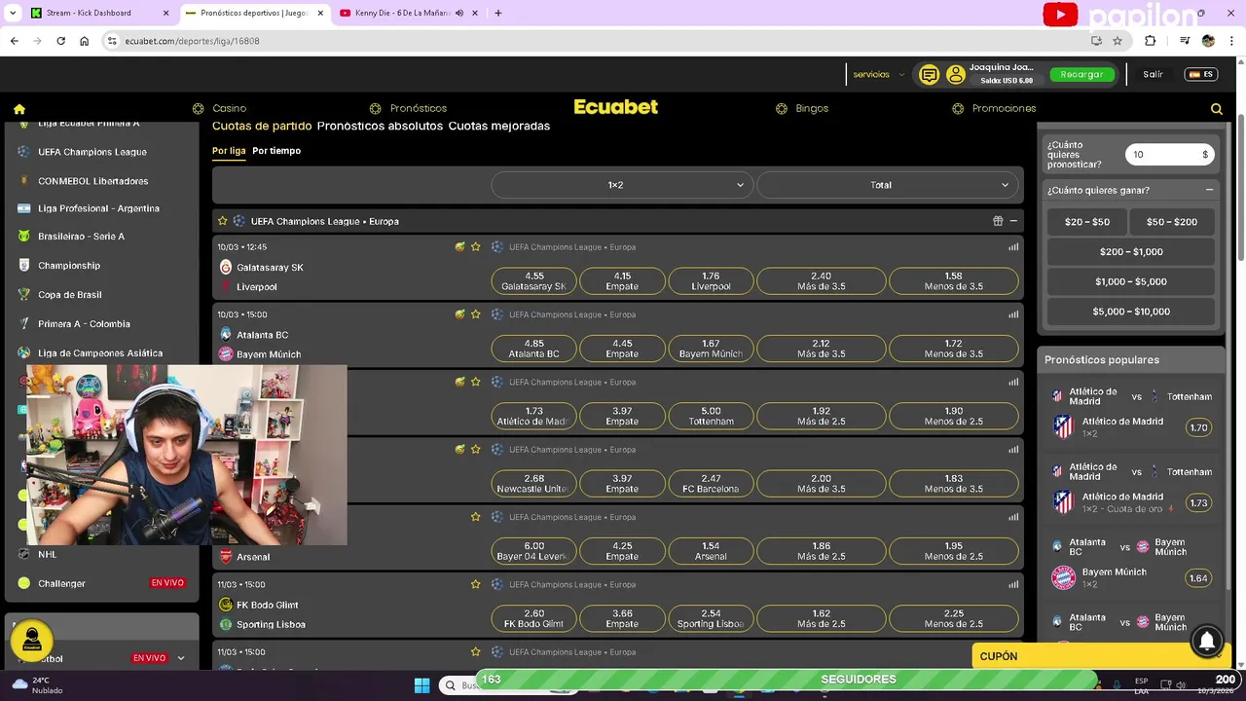Open the browser tab search dropdown
Screen dimensions: 1246x701
(x=13, y=13)
